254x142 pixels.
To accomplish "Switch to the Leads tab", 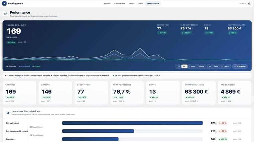I will click(132, 3).
